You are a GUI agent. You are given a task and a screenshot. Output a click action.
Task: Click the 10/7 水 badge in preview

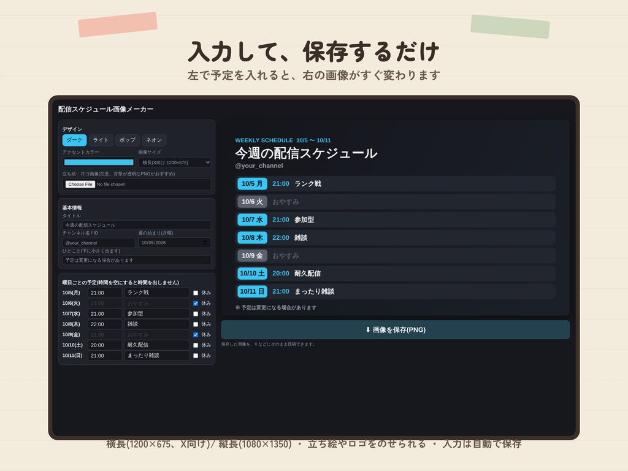[252, 220]
